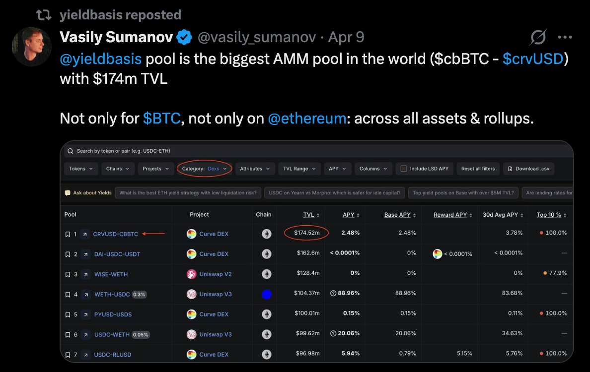The height and width of the screenshot is (372, 590).
Task: Click the search magnifier icon
Action: (x=70, y=151)
